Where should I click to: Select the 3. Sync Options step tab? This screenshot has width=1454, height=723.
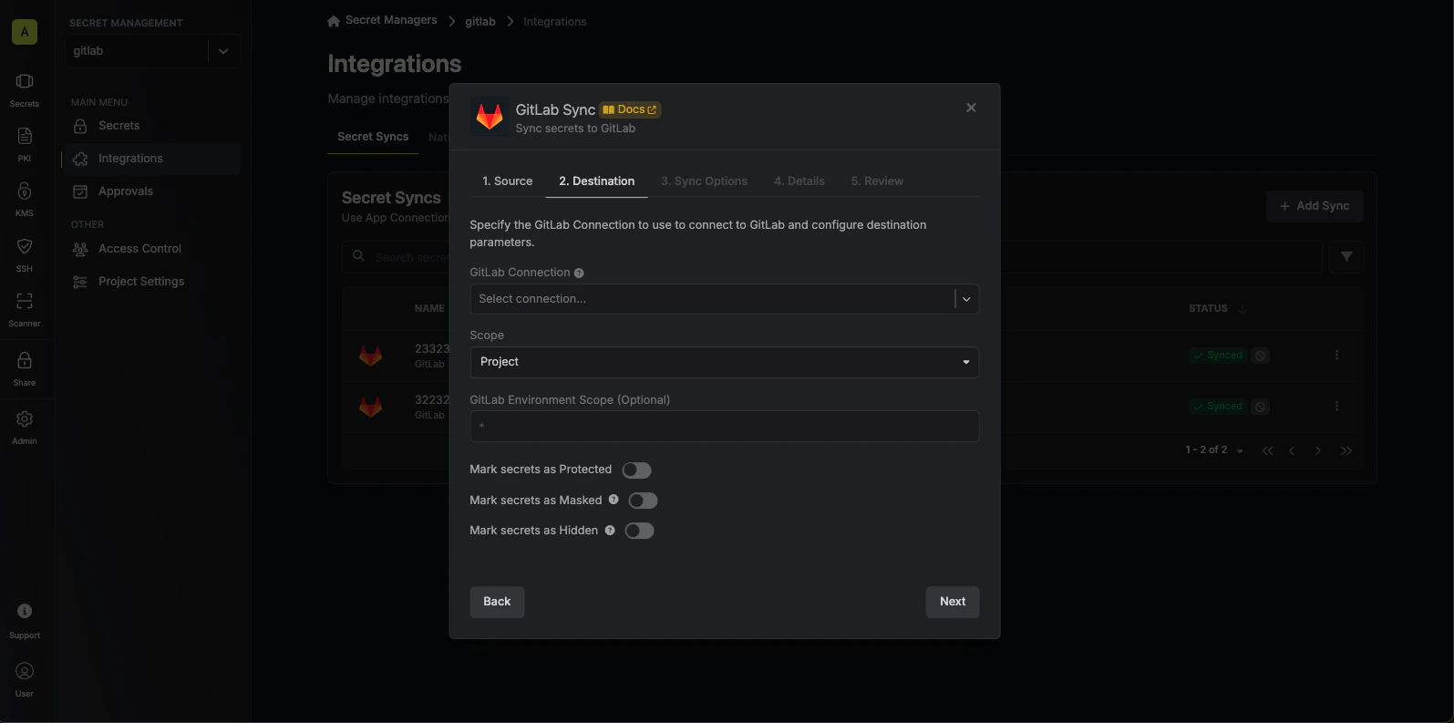[x=705, y=181]
